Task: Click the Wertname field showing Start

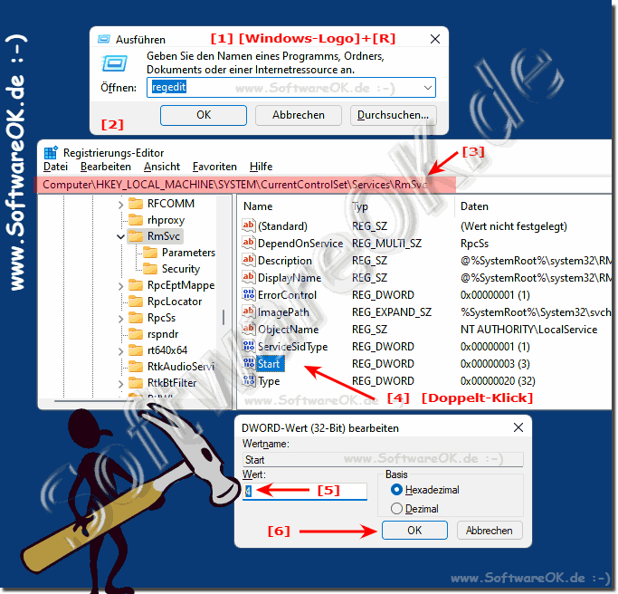Action: 383,459
